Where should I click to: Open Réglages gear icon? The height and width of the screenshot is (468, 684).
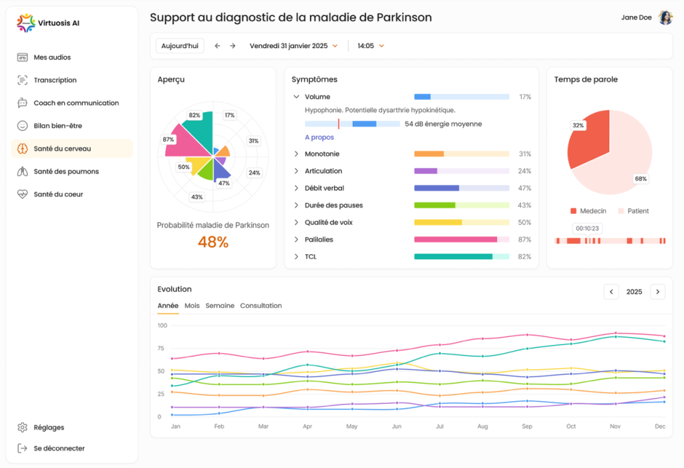point(22,427)
